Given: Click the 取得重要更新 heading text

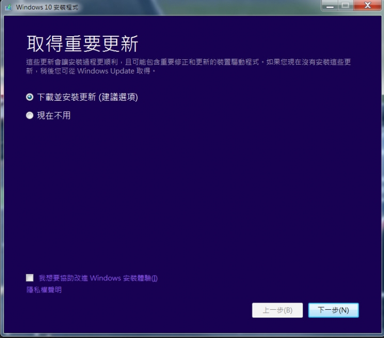Looking at the screenshot, I should (x=82, y=44).
